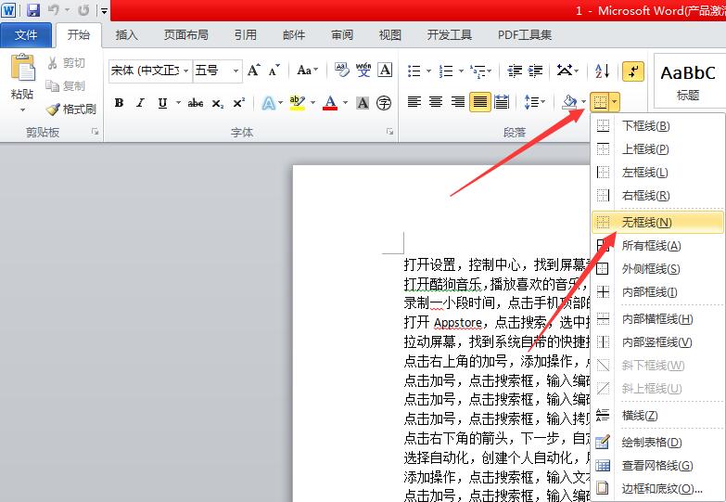The height and width of the screenshot is (502, 726).
Task: Open the font name dropdown
Action: tap(186, 71)
